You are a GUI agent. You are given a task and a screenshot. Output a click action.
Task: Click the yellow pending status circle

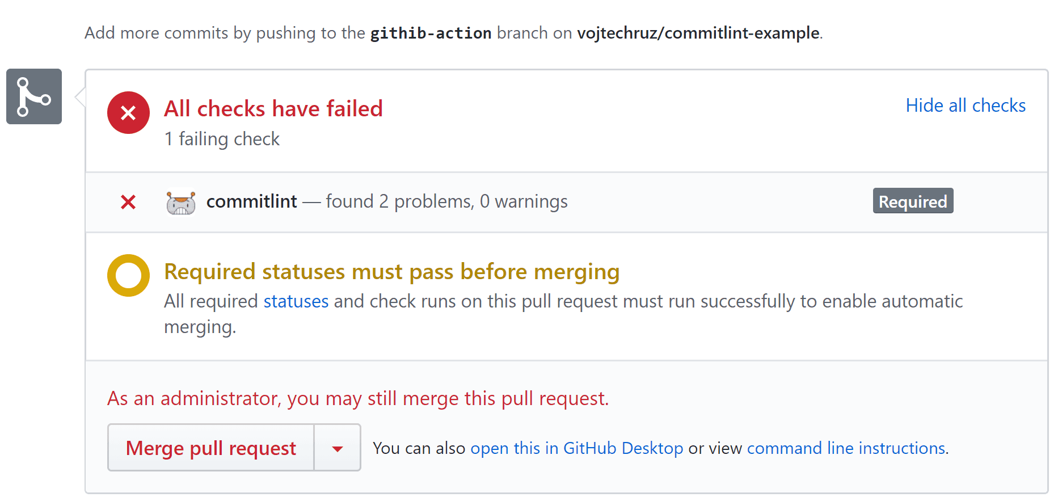click(x=128, y=275)
